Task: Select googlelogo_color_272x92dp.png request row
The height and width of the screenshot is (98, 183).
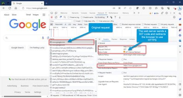Action: pos(72,51)
